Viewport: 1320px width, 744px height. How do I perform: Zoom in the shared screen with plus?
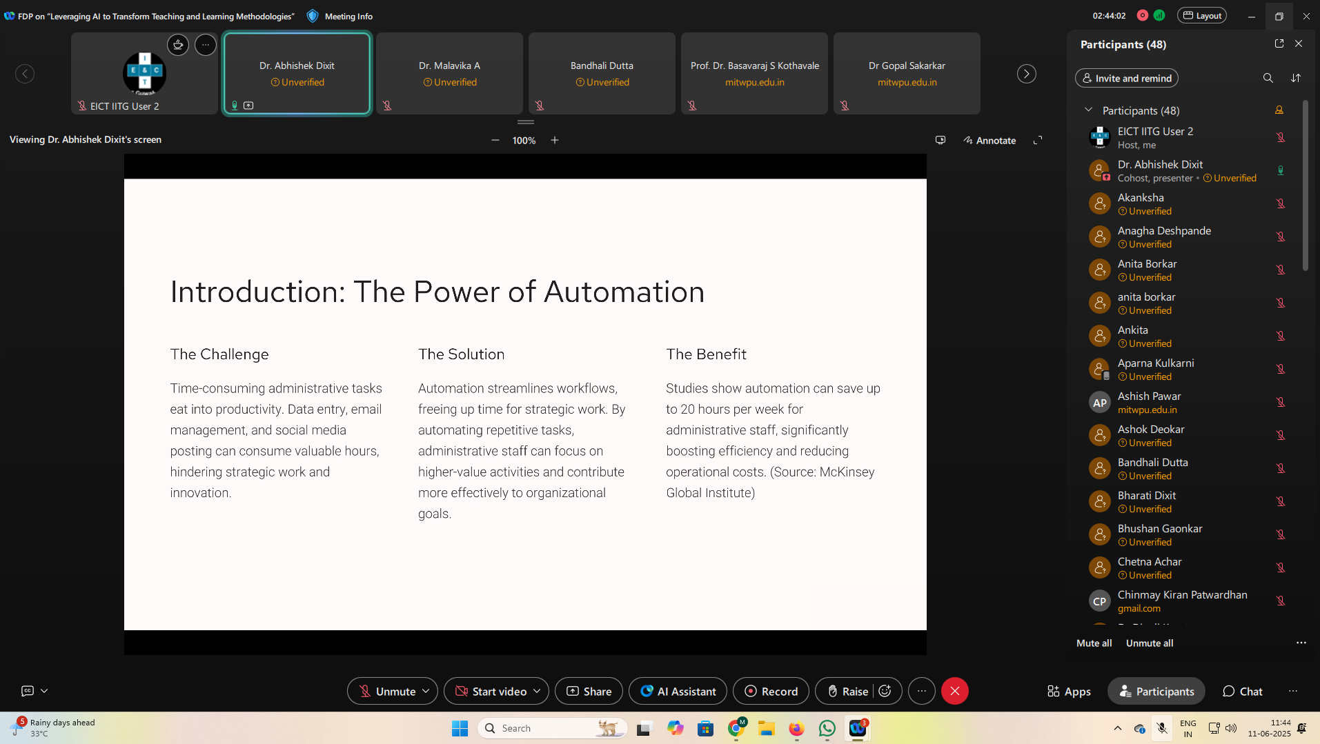(x=555, y=140)
